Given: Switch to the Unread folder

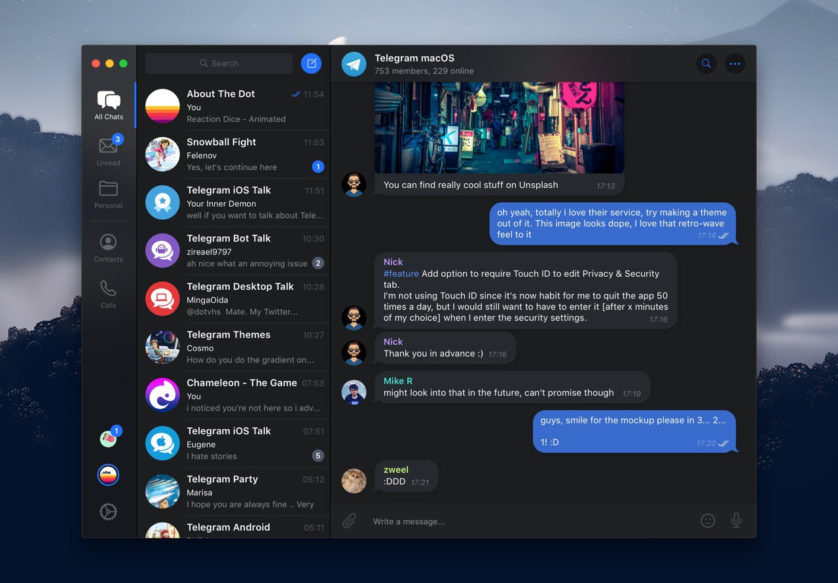Looking at the screenshot, I should 109,151.
